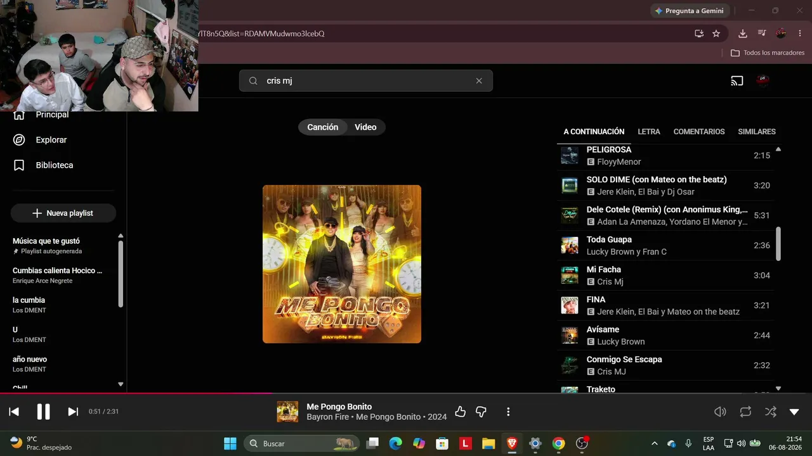Click the sidebar playlists scrollbar thumb
Viewport: 812px width, 456px height.
tap(121, 274)
